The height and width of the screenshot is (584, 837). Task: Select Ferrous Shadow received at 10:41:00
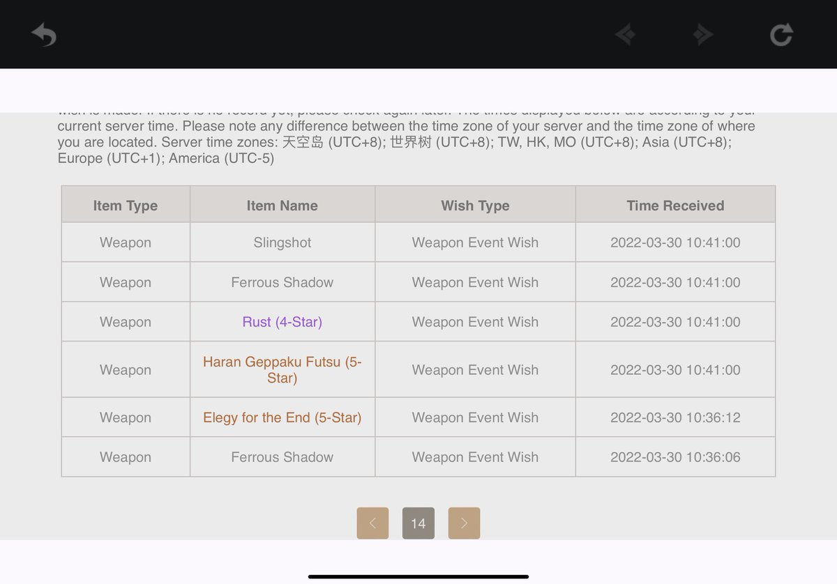(282, 282)
